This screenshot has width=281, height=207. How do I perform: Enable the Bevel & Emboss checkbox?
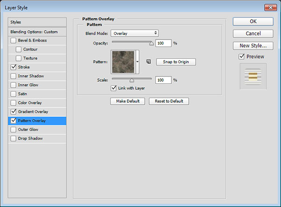pyautogui.click(x=13, y=40)
